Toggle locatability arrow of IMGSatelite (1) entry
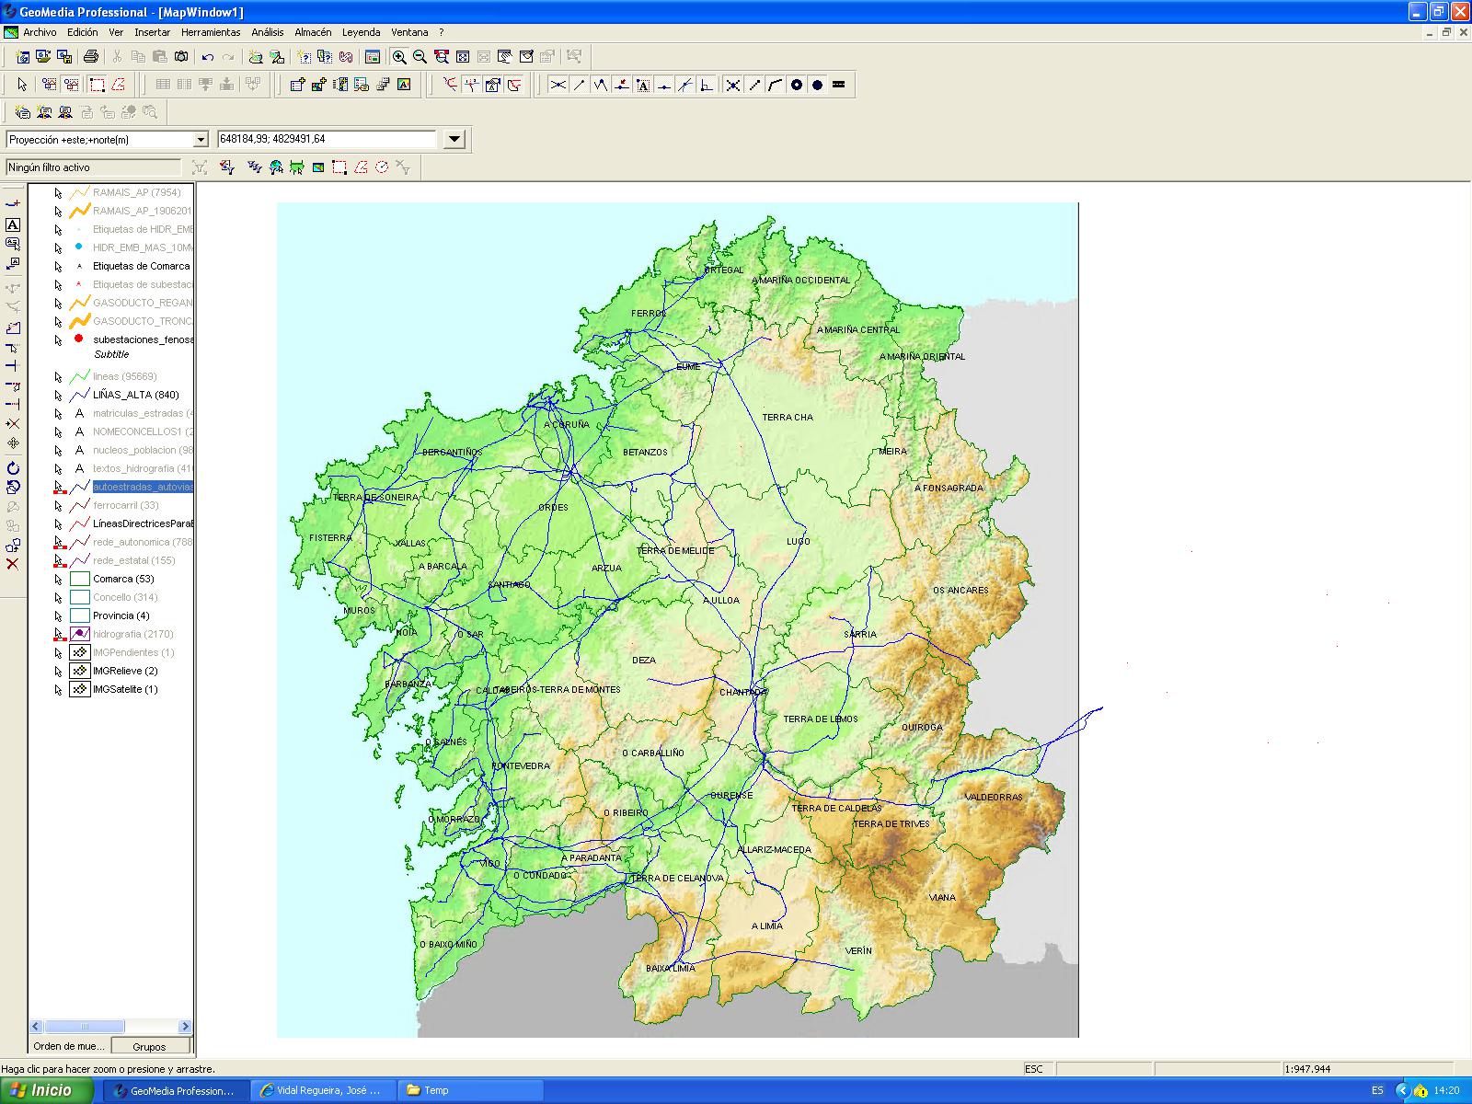The height and width of the screenshot is (1104, 1472). pos(58,689)
